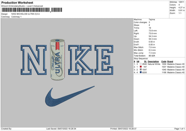186x131 pixels.
Task: Click the embroidered letter N in design
Action: 34,60
